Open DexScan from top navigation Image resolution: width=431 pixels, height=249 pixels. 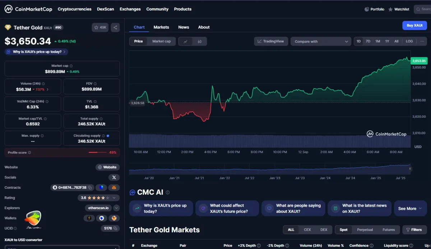point(106,9)
